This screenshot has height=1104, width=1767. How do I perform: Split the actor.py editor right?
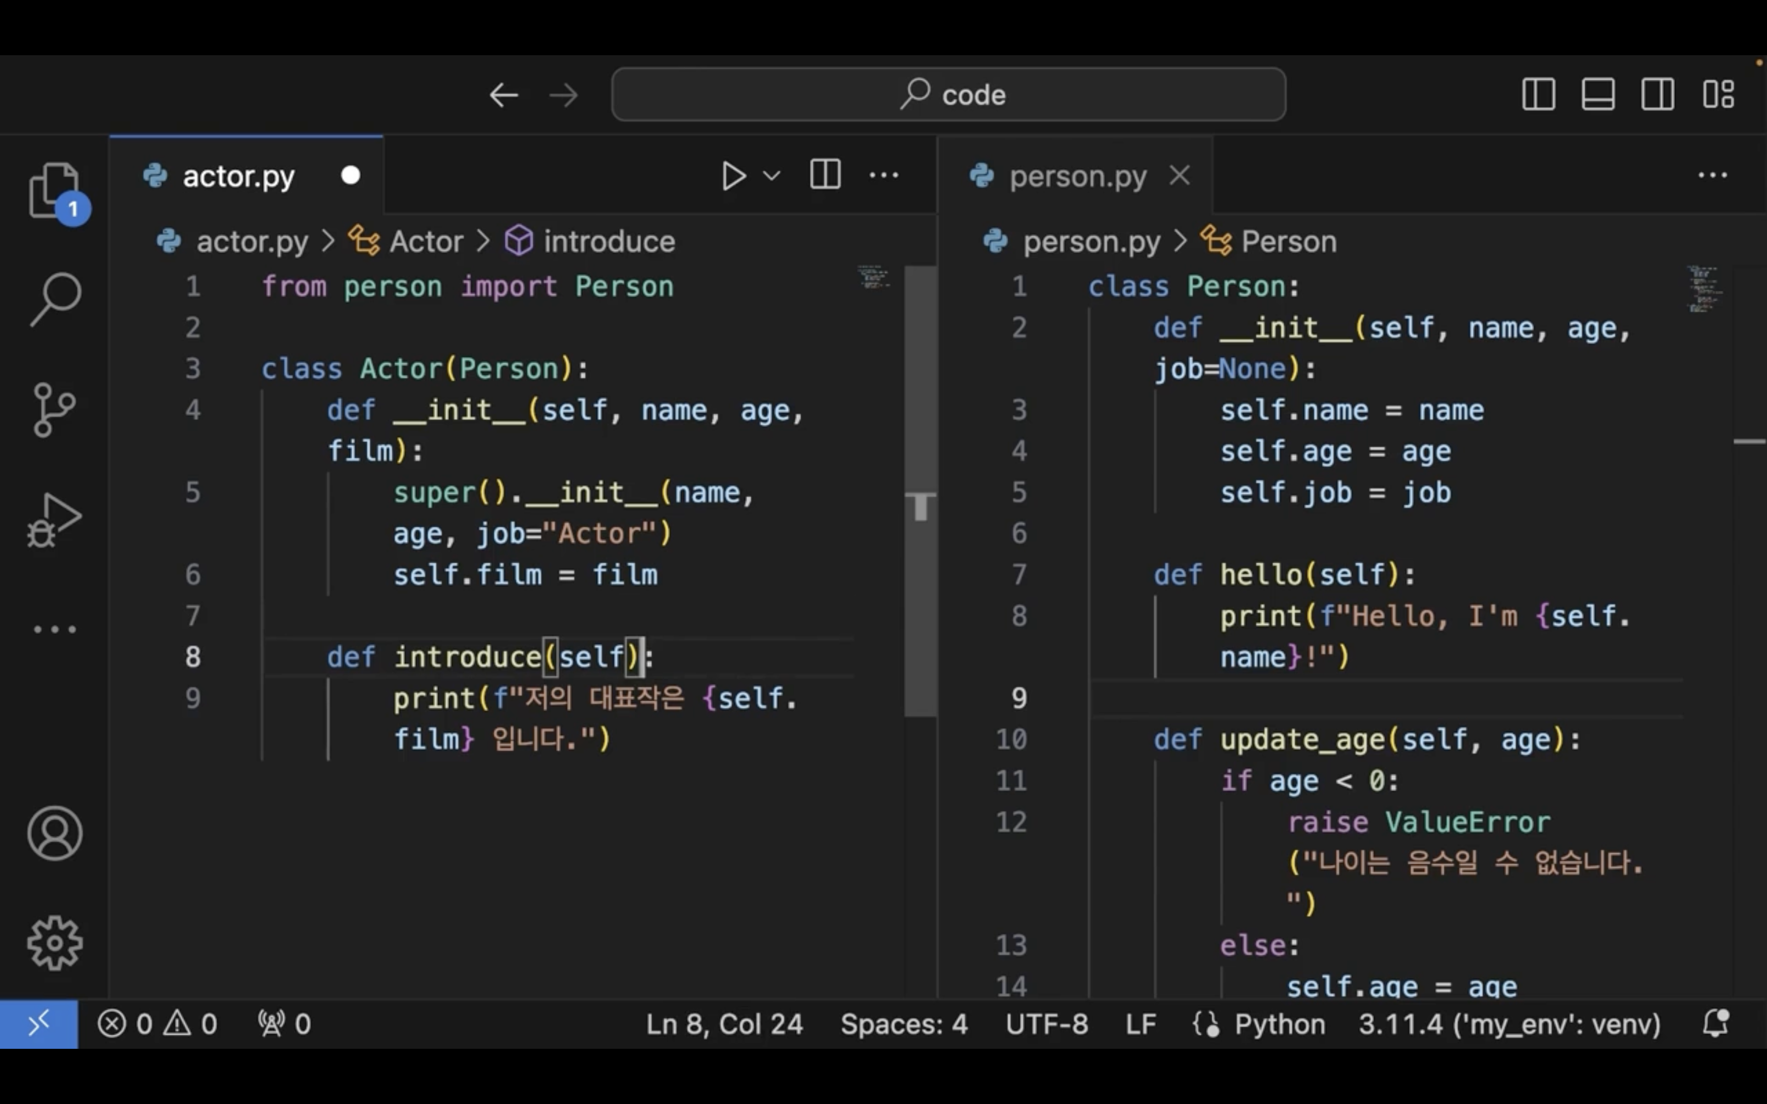tap(825, 175)
